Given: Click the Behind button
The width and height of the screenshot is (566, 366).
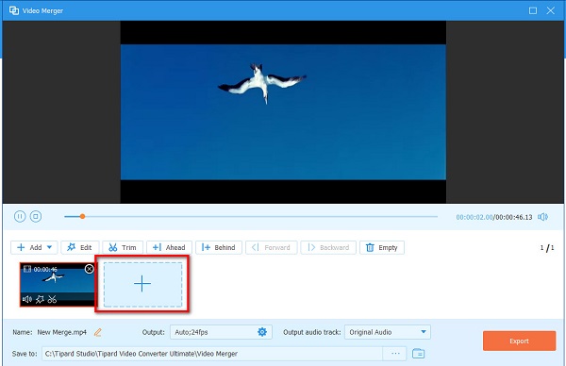Looking at the screenshot, I should point(219,247).
